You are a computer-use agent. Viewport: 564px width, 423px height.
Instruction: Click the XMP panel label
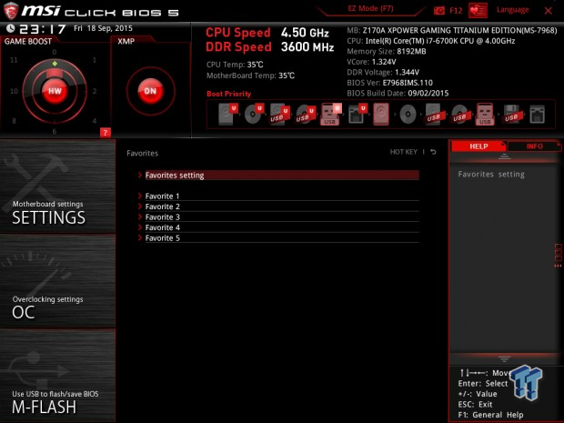coord(126,41)
